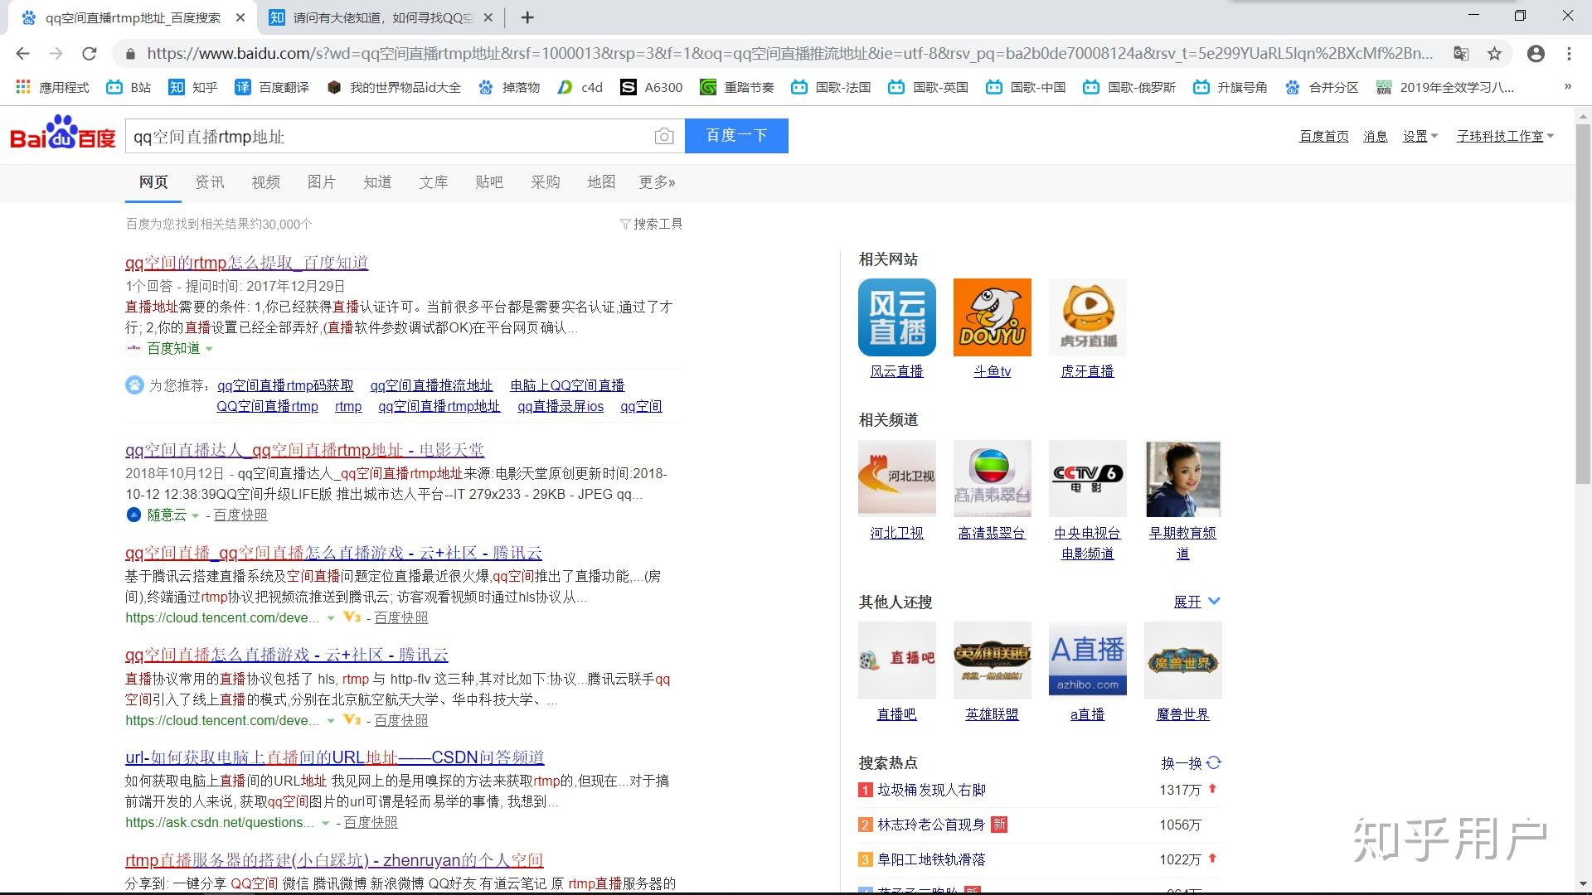Screen dimensions: 1592x895
Task: Open 斗鱼tv Douyu icon
Action: [x=992, y=317]
